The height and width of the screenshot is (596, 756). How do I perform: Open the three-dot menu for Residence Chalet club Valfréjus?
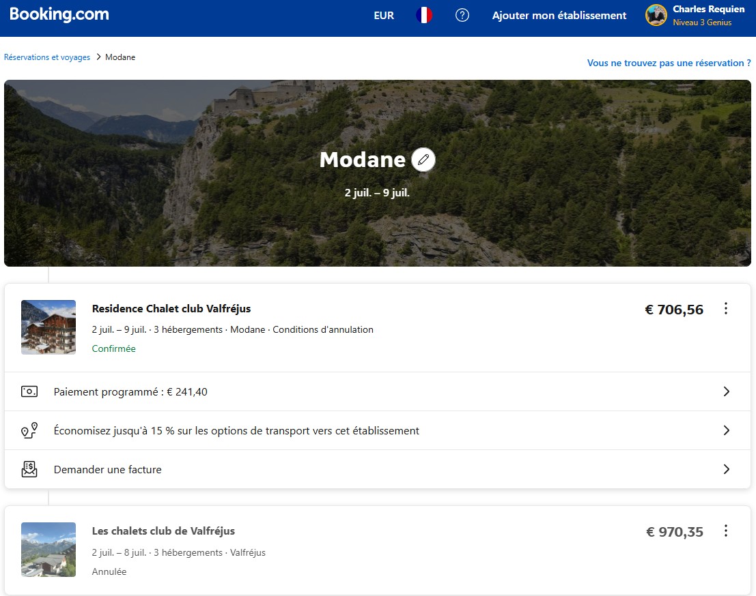click(725, 309)
